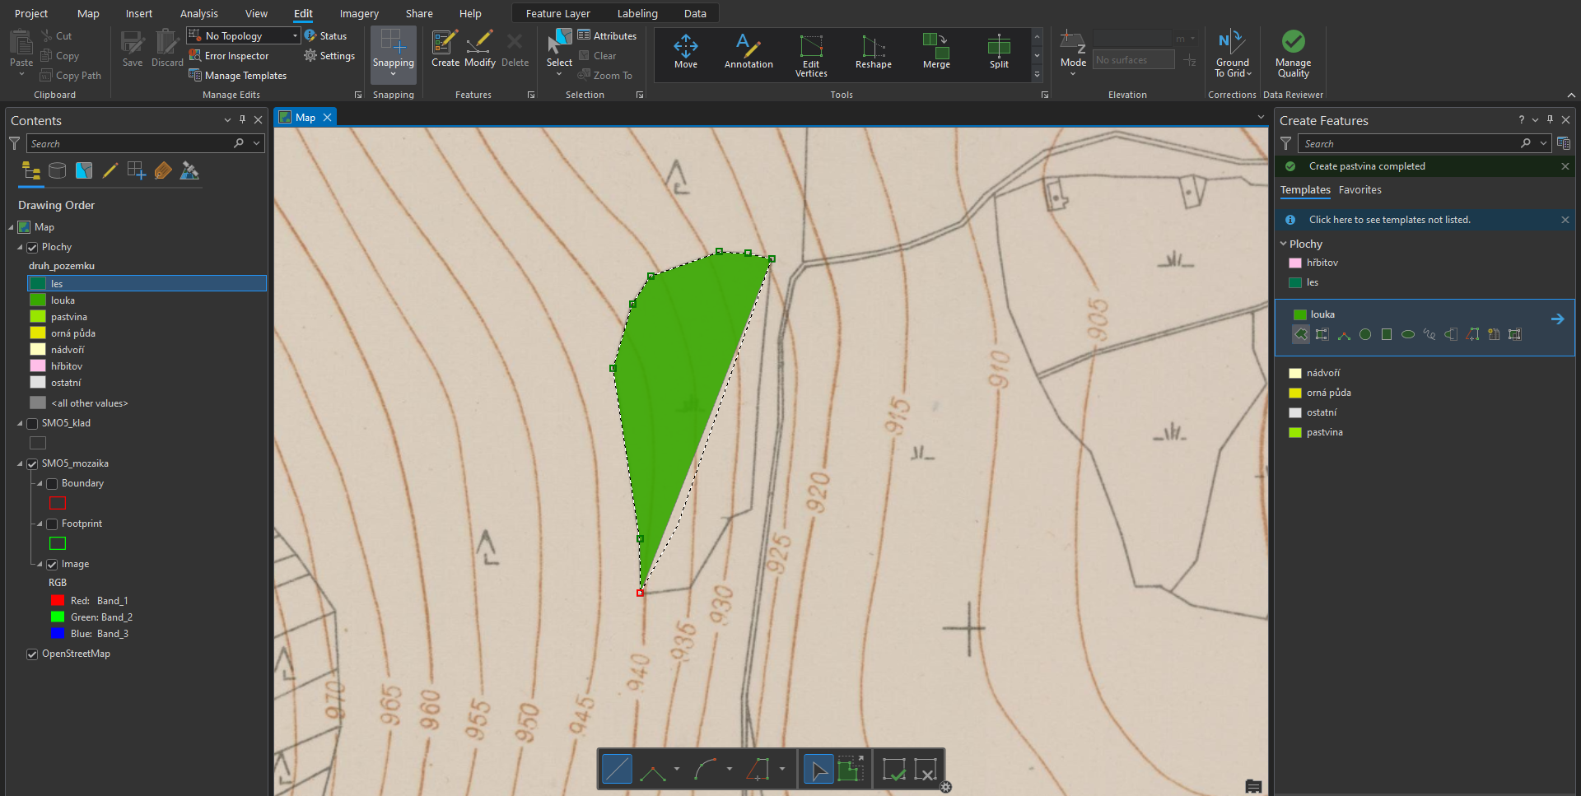The width and height of the screenshot is (1581, 796).
Task: Select the Reshape tool in Tools gallery
Action: pyautogui.click(x=873, y=52)
